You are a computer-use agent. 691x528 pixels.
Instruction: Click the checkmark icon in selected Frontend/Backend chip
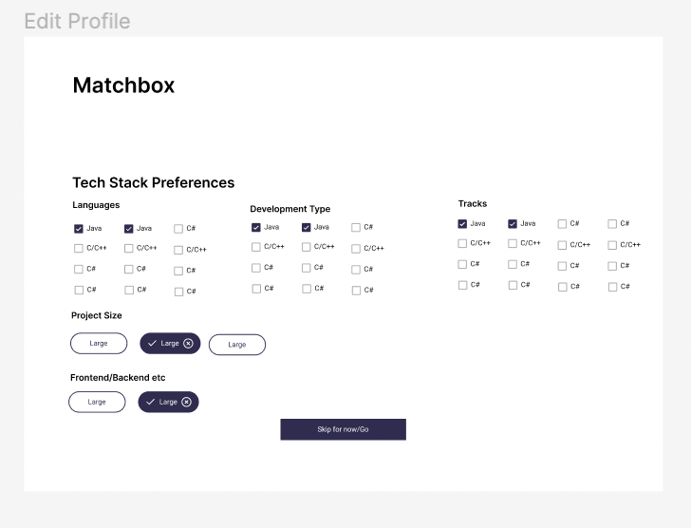click(x=150, y=402)
